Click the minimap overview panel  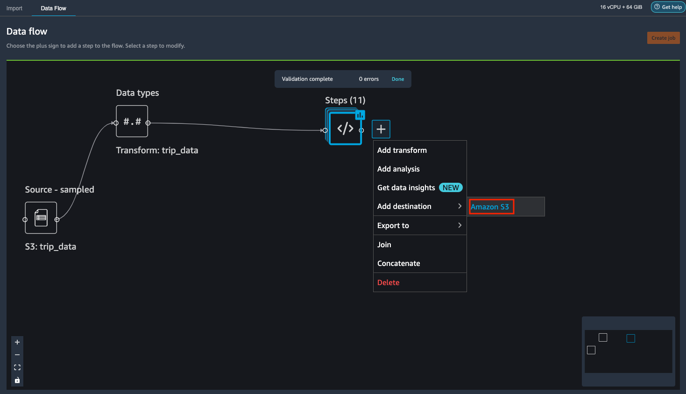click(x=629, y=351)
